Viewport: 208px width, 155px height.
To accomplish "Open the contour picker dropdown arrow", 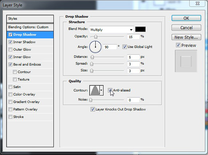I will point(101,90).
